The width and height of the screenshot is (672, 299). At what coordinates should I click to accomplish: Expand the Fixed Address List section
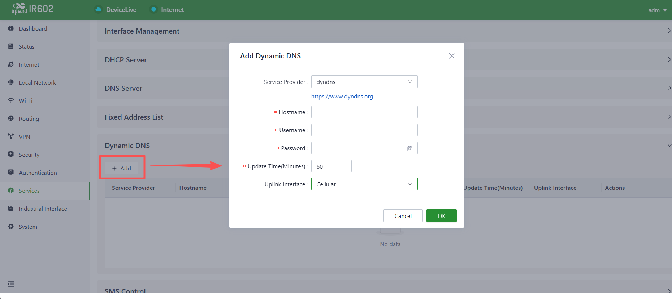[x=669, y=117]
